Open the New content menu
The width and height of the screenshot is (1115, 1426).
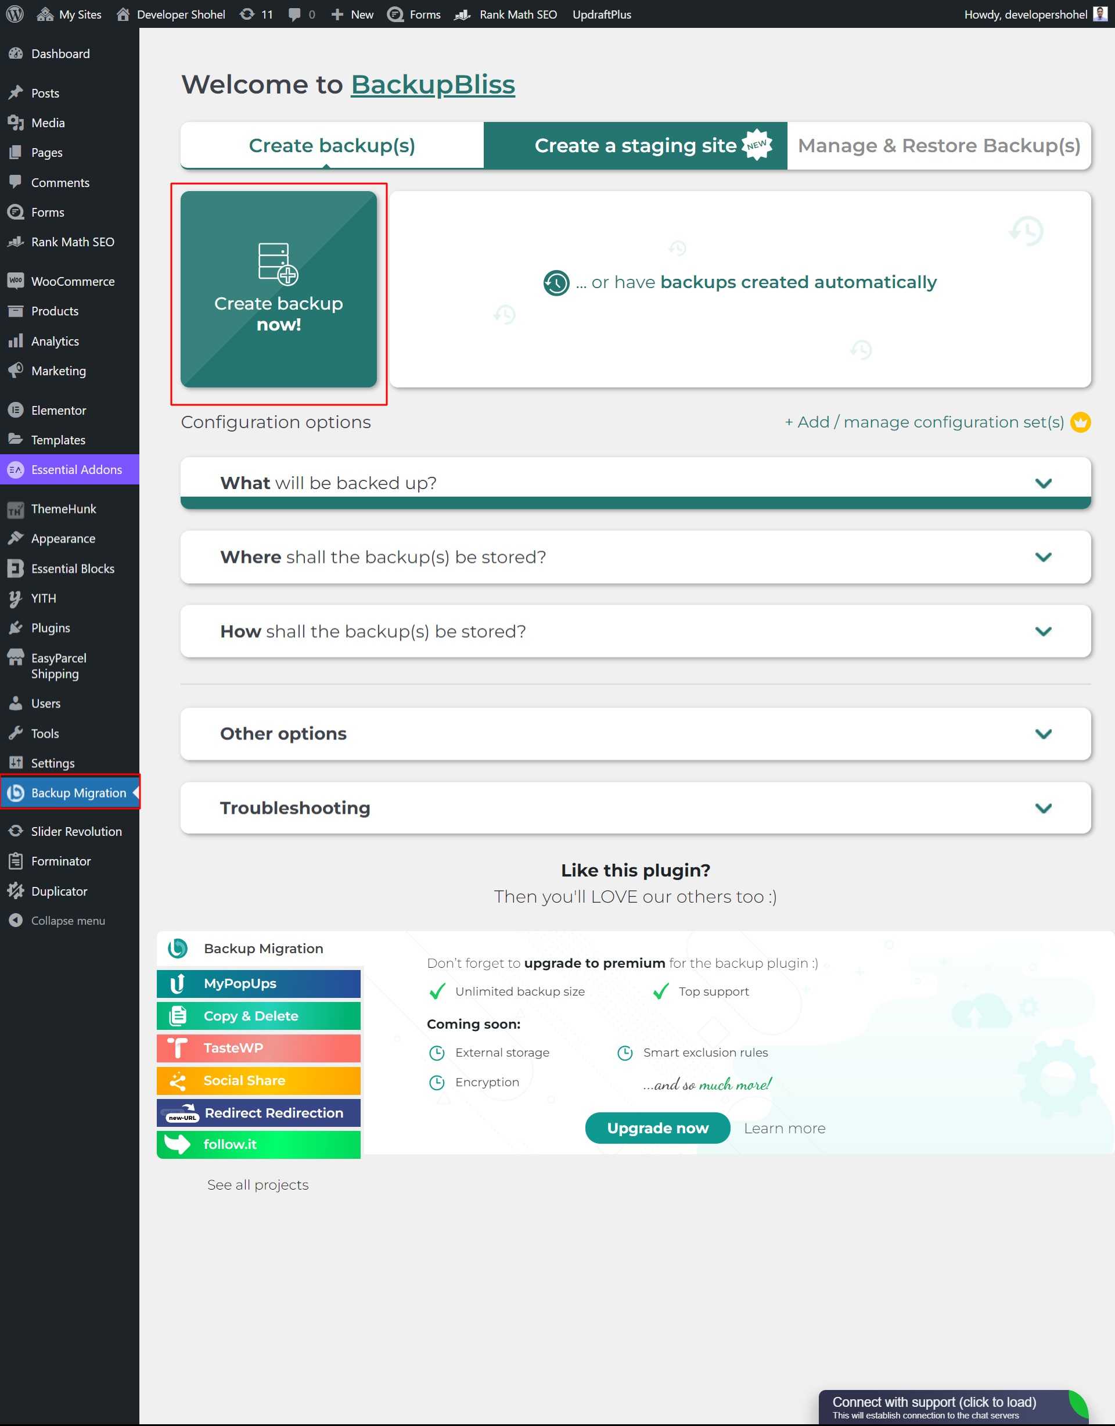pyautogui.click(x=353, y=14)
